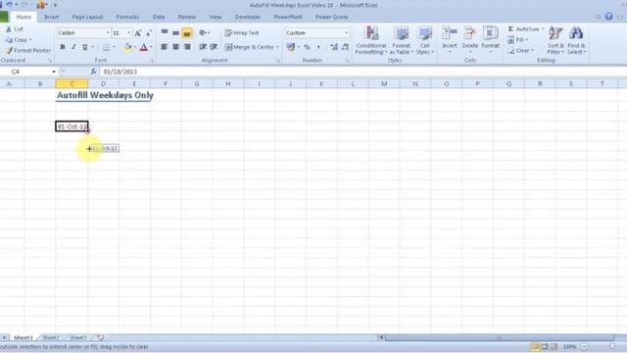Click the Insert cells icon
This screenshot has width=627, height=353.
pyautogui.click(x=450, y=34)
